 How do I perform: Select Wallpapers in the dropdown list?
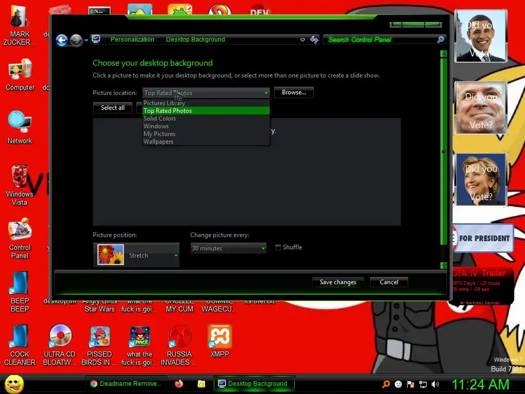(x=206, y=142)
